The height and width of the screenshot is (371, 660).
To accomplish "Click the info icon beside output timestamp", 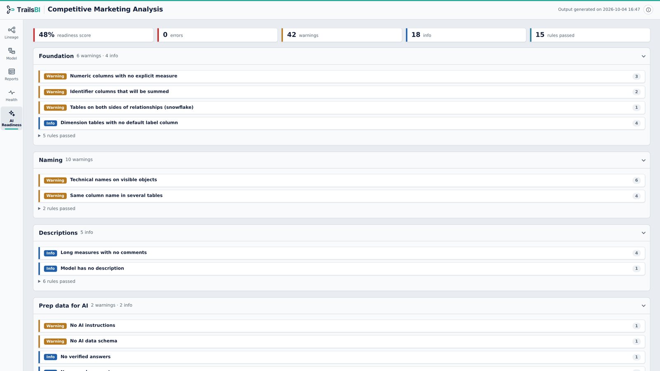I will pos(648,9).
